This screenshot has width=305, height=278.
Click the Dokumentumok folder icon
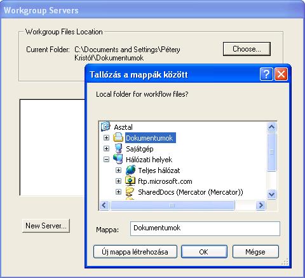tap(118, 137)
